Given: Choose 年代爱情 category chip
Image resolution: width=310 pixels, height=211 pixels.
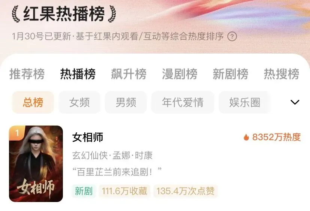Looking at the screenshot, I should 183,102.
